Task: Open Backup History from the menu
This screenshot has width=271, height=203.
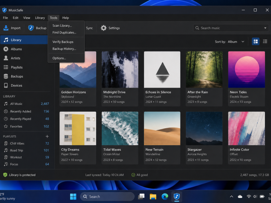Action: pos(66,49)
